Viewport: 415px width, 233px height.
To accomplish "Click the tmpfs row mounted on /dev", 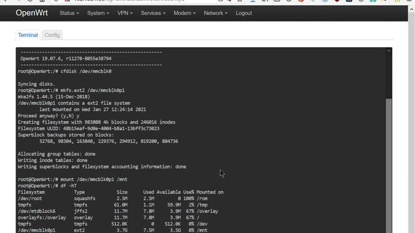I will click(x=113, y=224).
